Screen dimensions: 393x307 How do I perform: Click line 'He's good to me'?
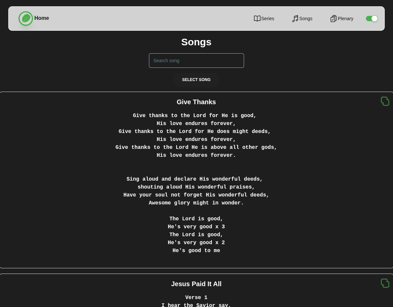196,250
